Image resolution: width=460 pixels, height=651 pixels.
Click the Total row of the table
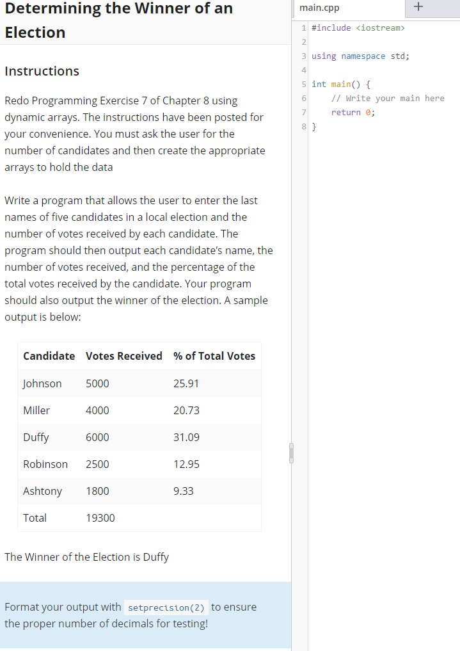point(35,518)
